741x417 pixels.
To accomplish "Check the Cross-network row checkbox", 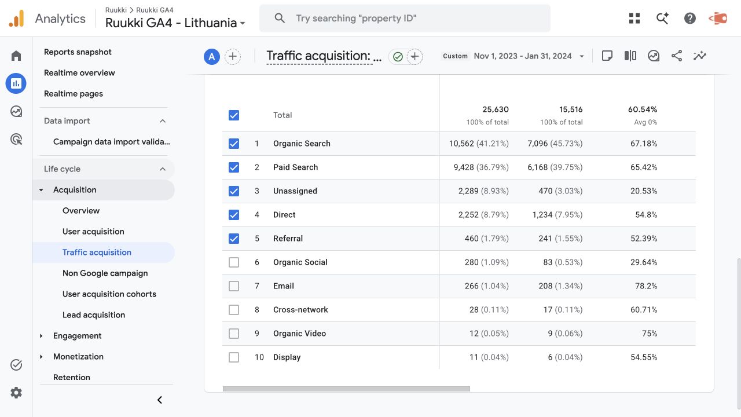I will pos(234,310).
